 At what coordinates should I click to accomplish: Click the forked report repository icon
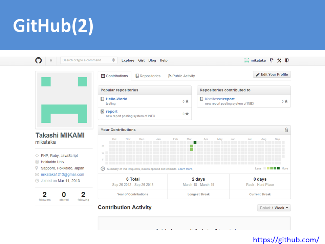tap(102, 111)
